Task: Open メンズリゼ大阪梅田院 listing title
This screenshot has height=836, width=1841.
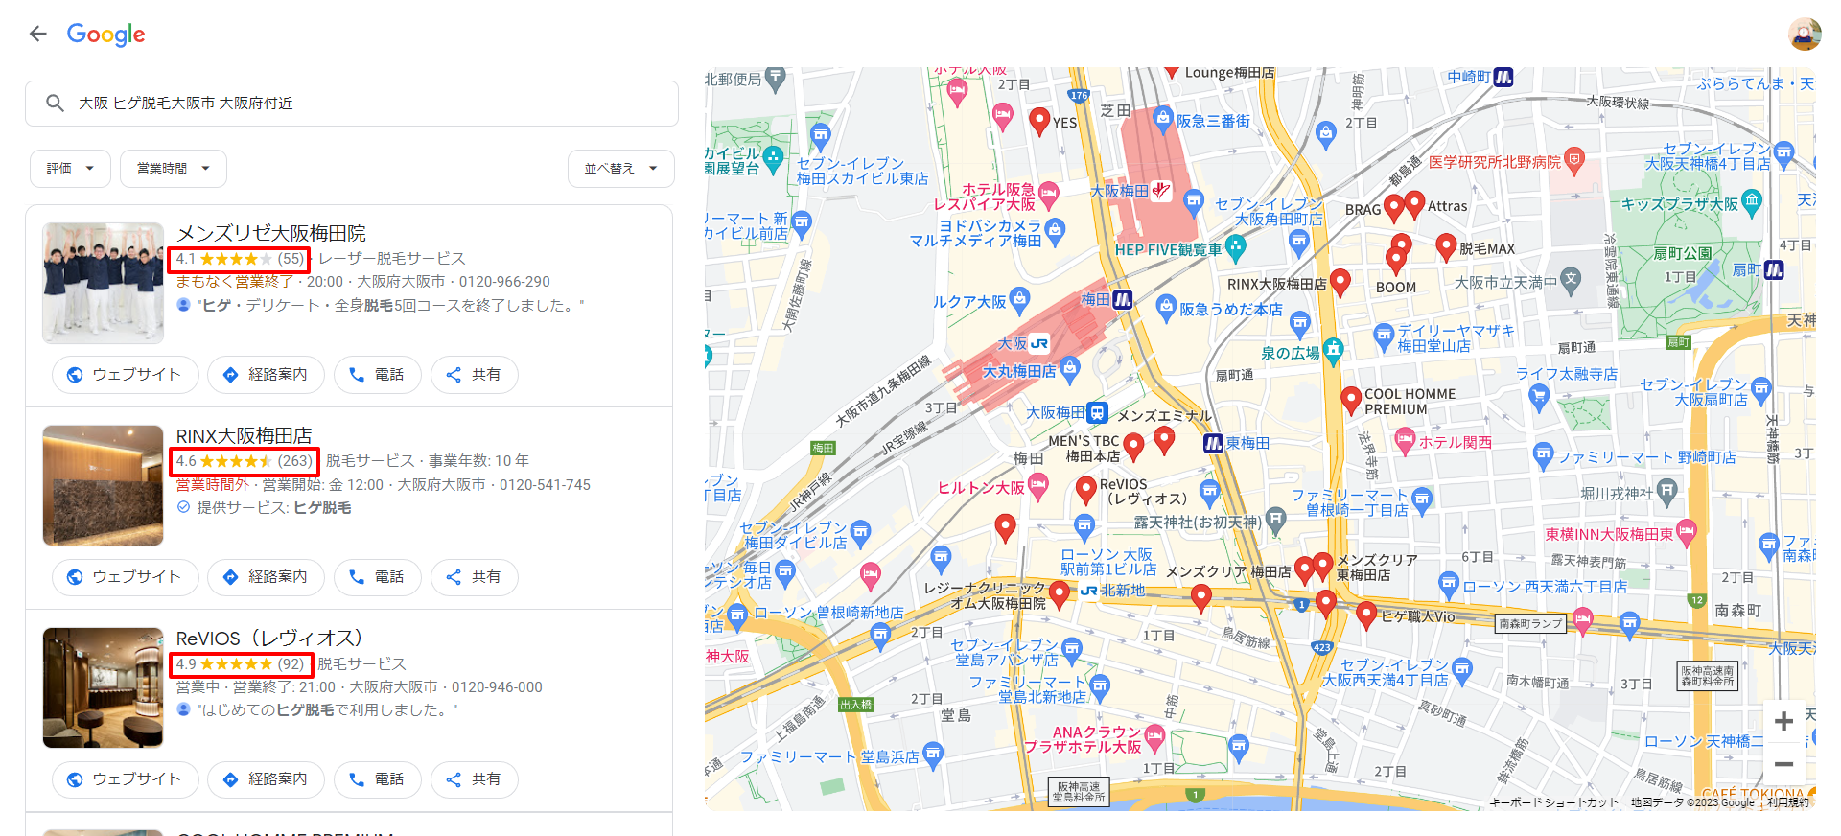Action: tap(271, 233)
